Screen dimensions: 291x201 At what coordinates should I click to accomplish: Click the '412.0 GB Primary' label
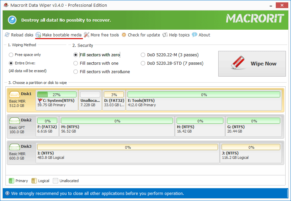pos(142,105)
